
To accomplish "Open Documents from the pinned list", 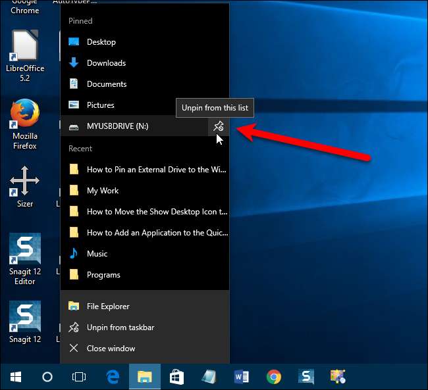I will [x=107, y=84].
